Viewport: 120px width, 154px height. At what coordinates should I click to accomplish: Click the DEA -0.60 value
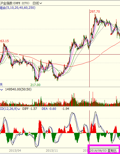tap(49, 109)
